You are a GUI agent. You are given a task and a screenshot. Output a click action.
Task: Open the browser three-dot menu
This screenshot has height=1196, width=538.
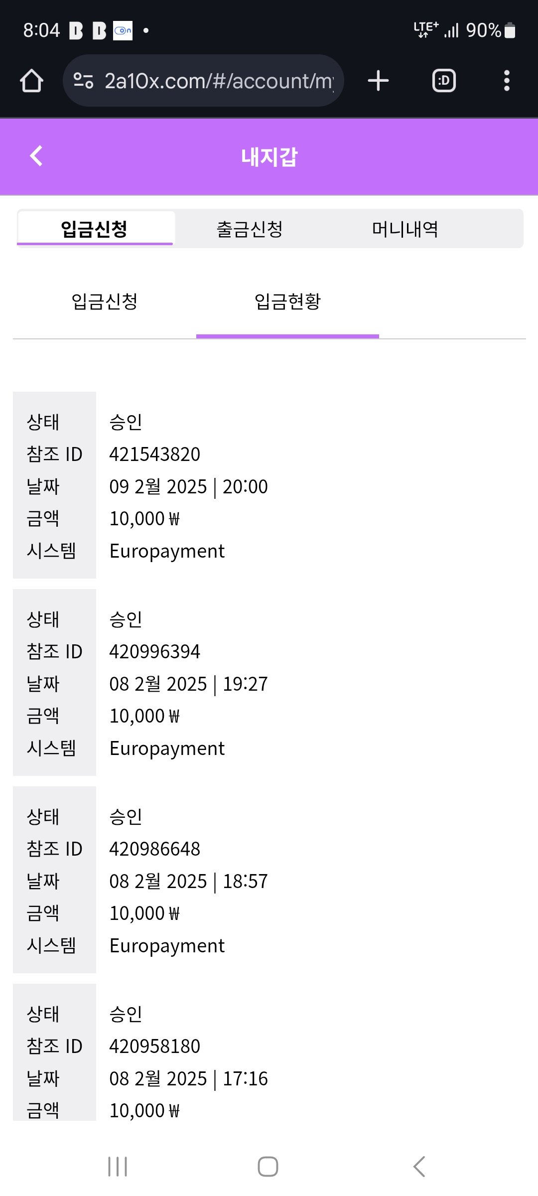pos(507,81)
